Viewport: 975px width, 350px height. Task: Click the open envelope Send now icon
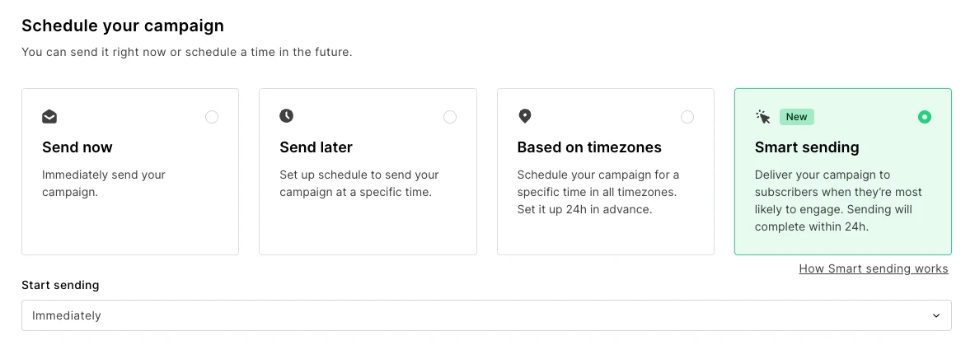[49, 117]
